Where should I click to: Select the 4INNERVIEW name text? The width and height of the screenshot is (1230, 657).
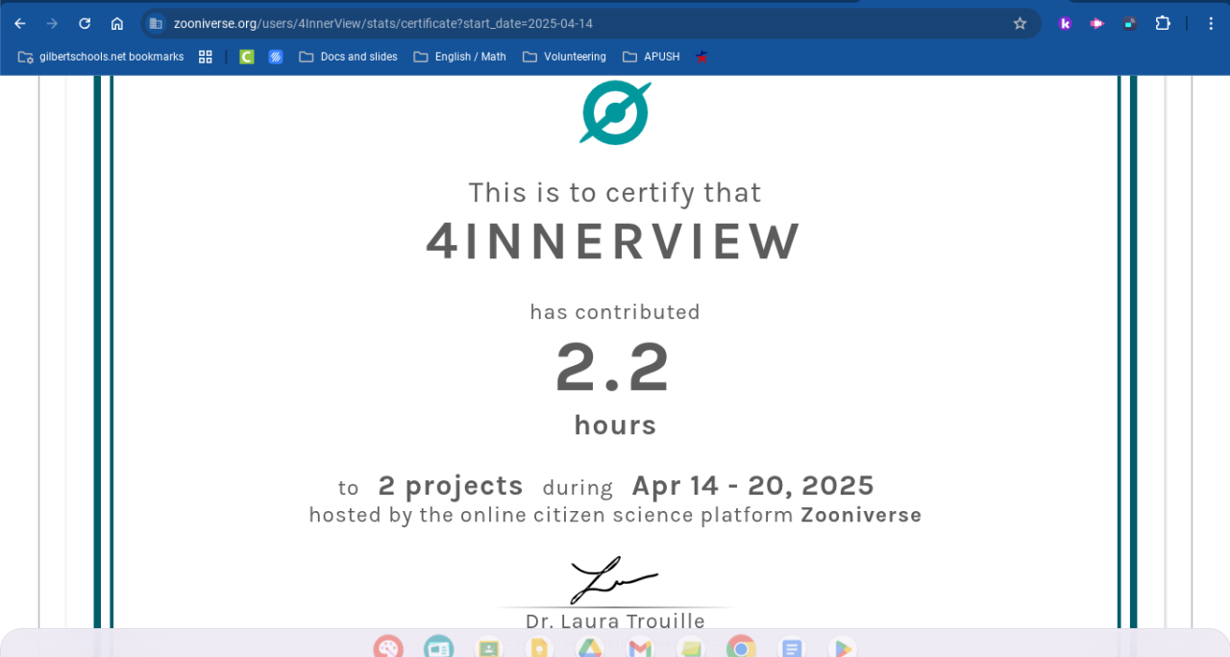click(613, 241)
